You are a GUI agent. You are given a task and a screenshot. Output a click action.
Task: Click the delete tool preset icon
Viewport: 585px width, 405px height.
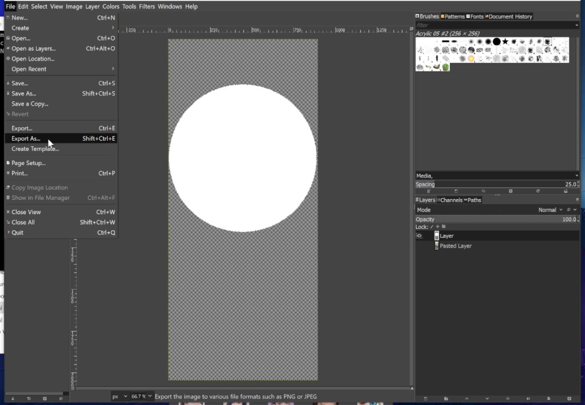pos(45,399)
